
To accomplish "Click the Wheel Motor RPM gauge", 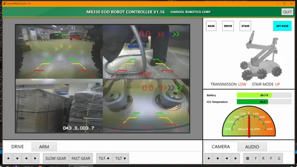I will pyautogui.click(x=249, y=121).
